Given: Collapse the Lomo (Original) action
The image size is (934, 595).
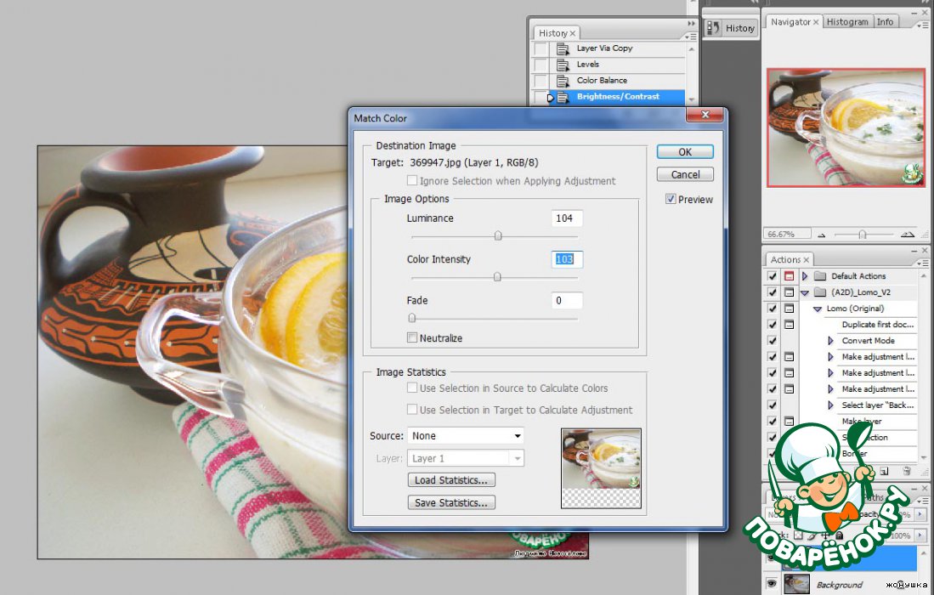Looking at the screenshot, I should tap(818, 309).
